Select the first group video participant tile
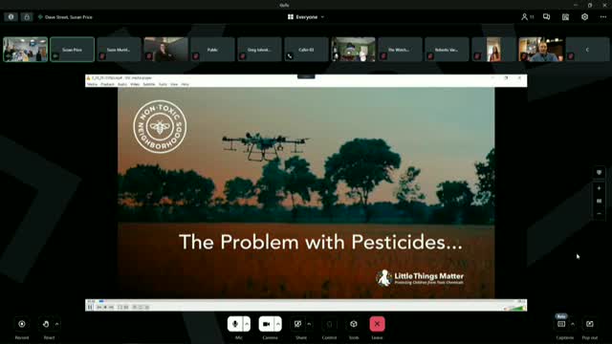This screenshot has height=344, width=612. (x=26, y=50)
